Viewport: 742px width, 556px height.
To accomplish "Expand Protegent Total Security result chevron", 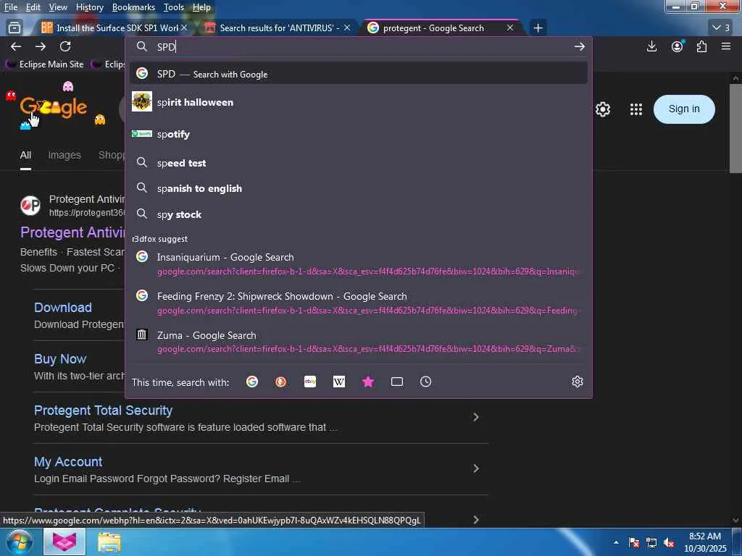I will (476, 417).
